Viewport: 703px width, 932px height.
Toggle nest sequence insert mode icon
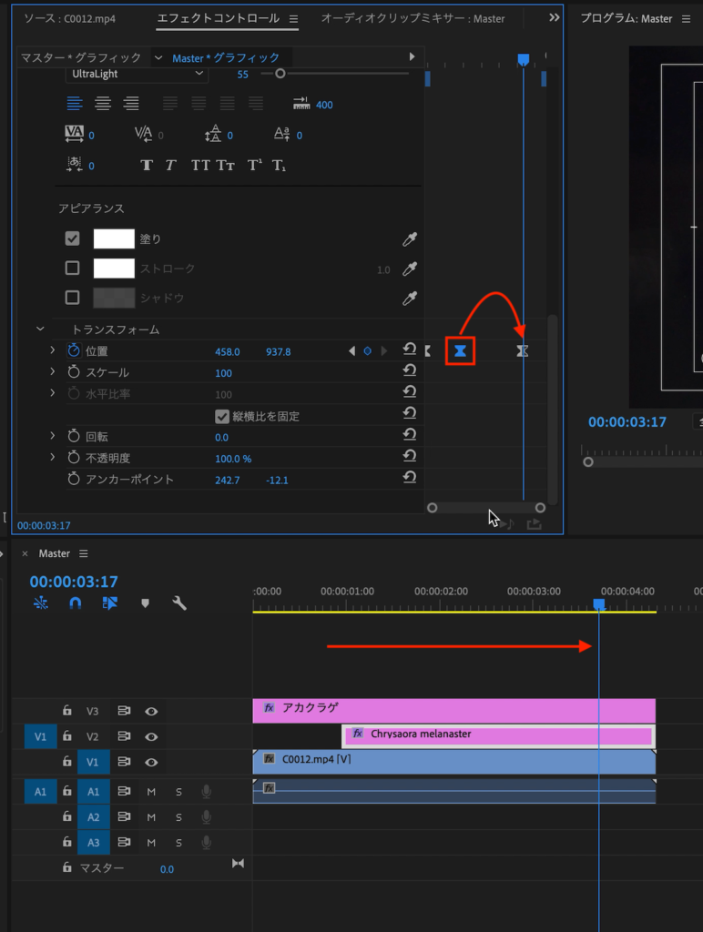point(40,603)
